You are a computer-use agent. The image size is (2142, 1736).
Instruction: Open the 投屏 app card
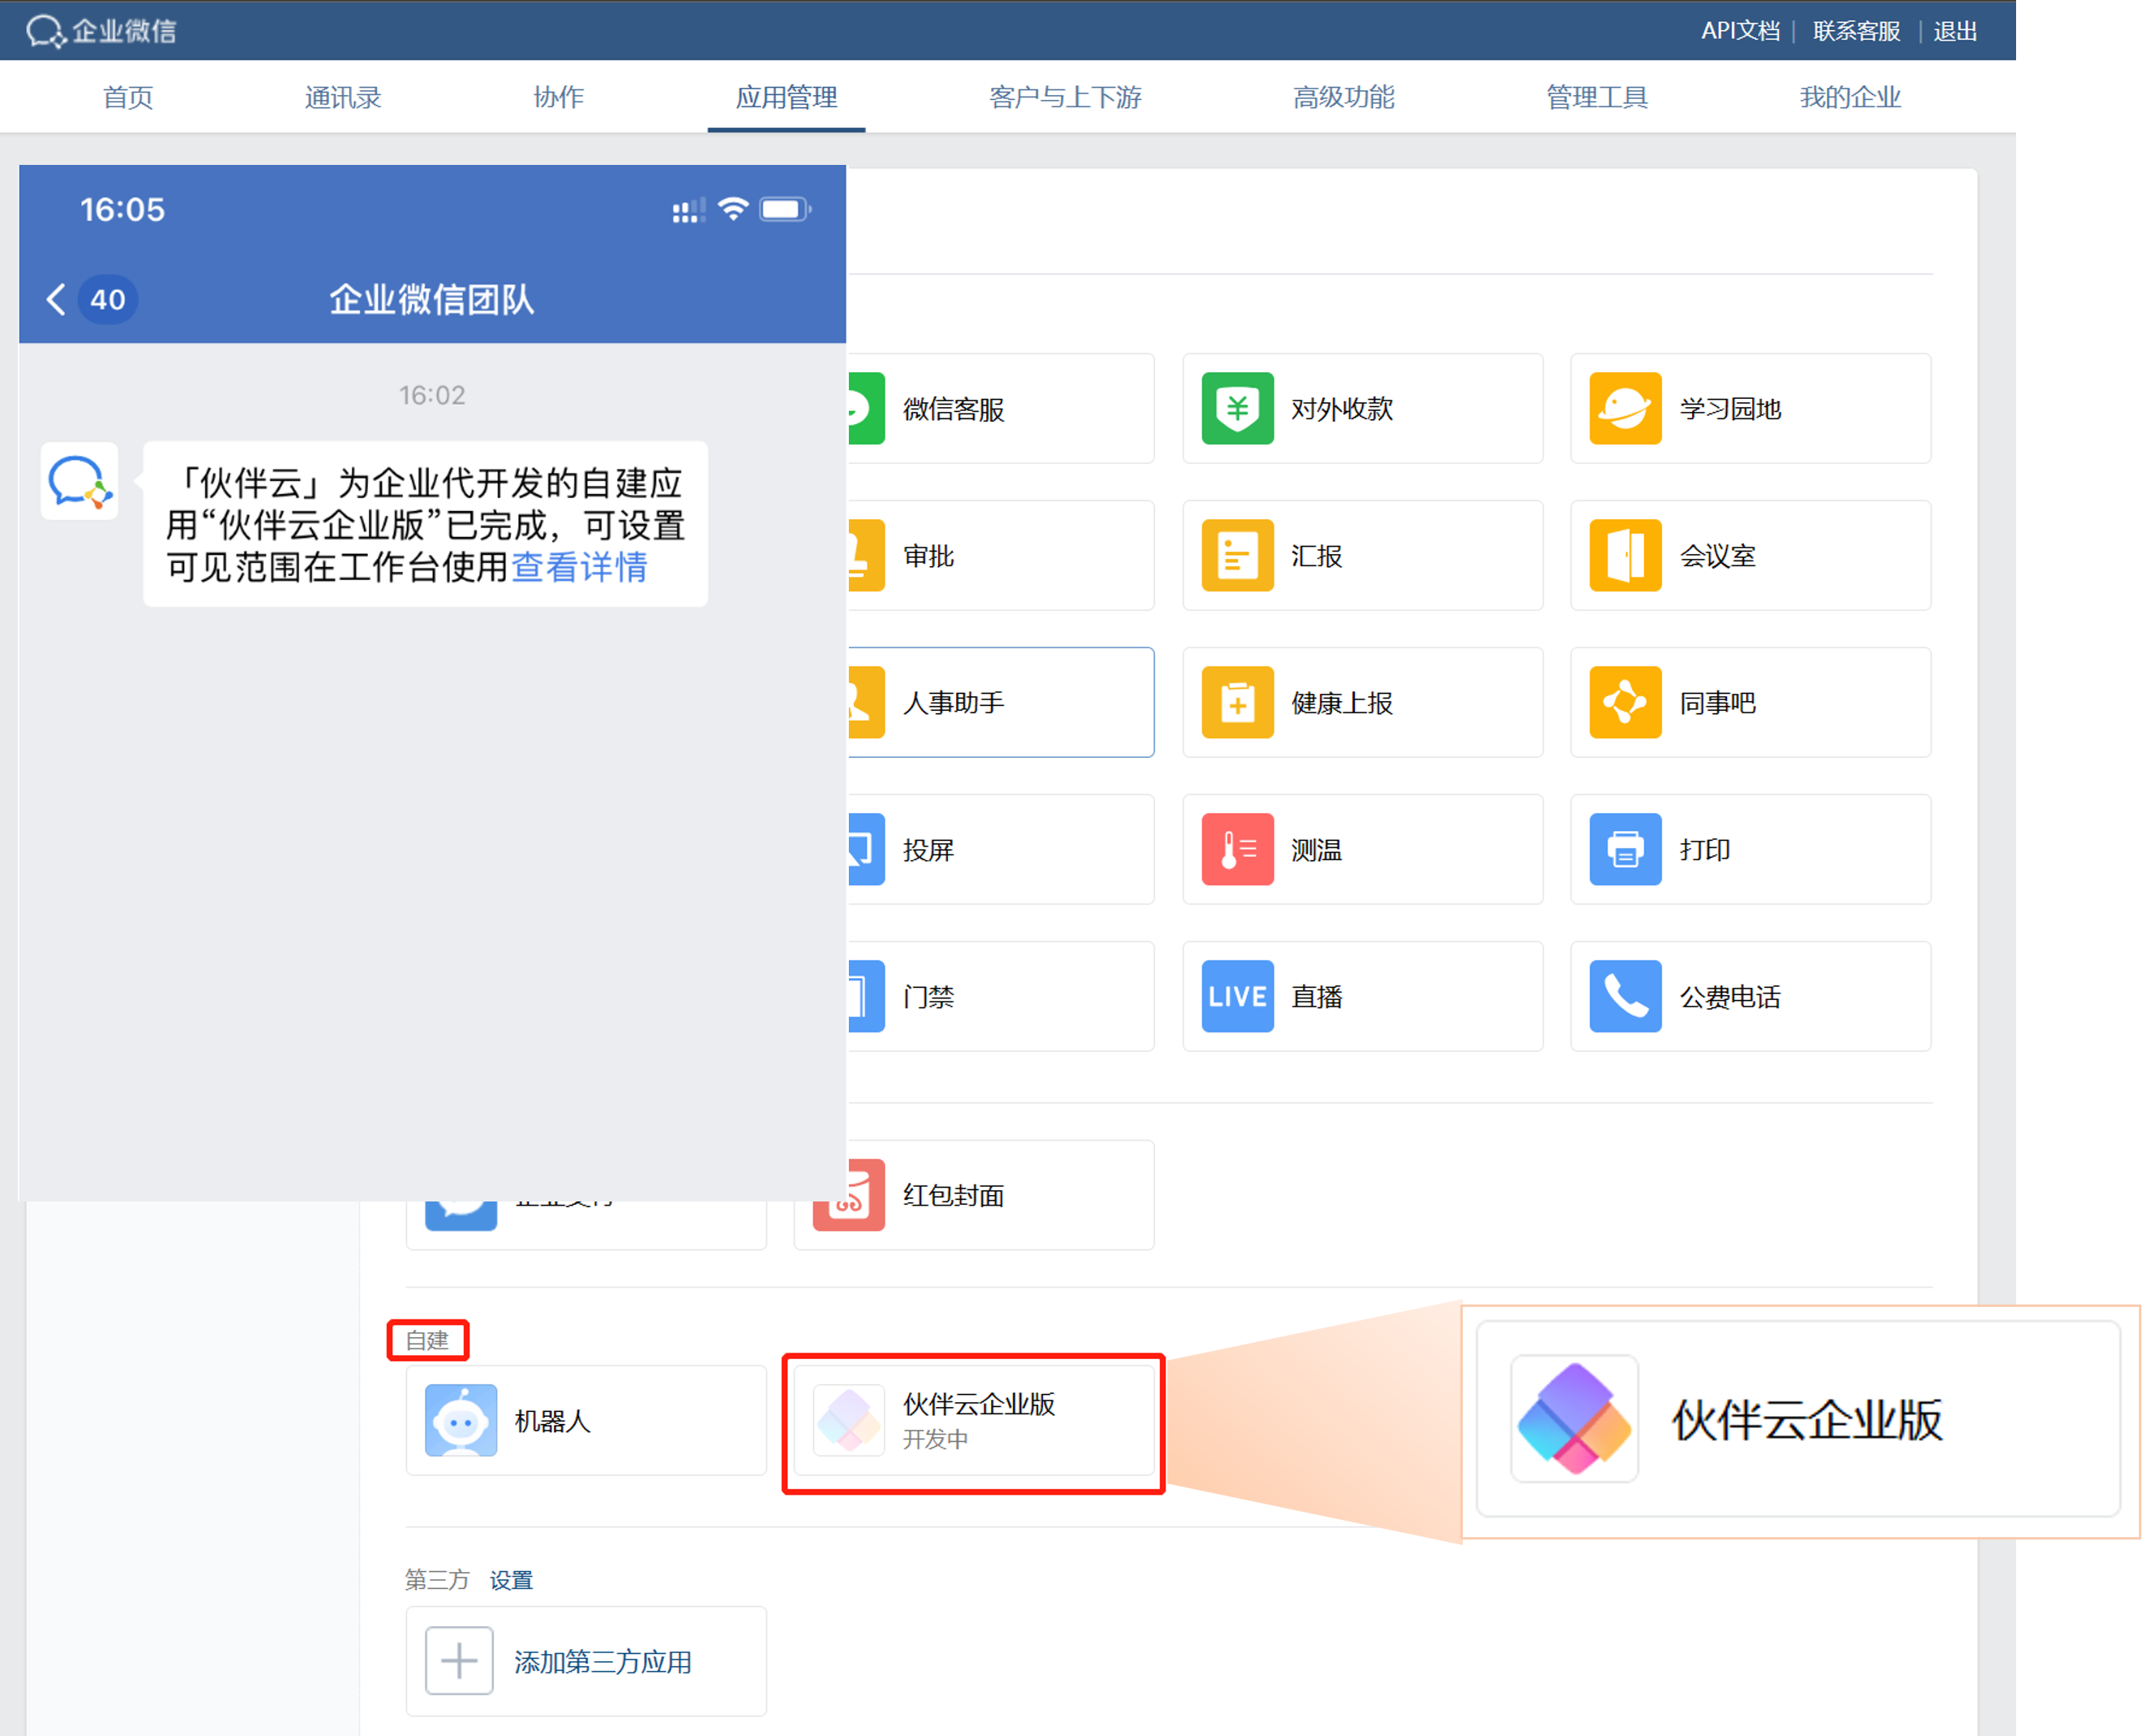click(x=1000, y=849)
